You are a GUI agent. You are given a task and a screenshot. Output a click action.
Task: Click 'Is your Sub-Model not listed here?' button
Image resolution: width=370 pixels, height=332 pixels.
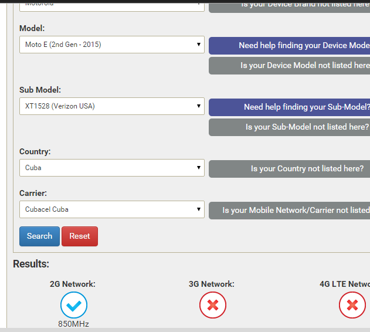tap(290, 127)
